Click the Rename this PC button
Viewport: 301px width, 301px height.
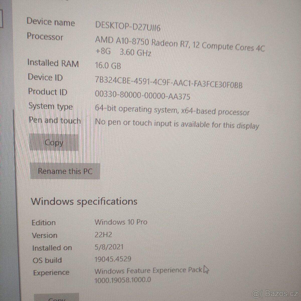coord(65,171)
